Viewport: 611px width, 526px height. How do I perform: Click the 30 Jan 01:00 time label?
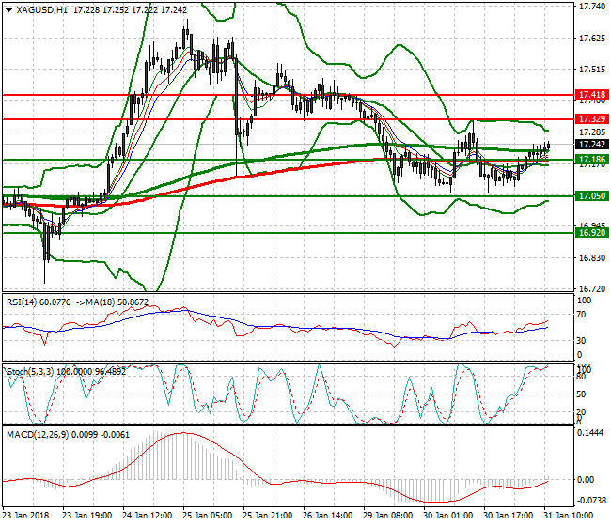click(x=448, y=516)
